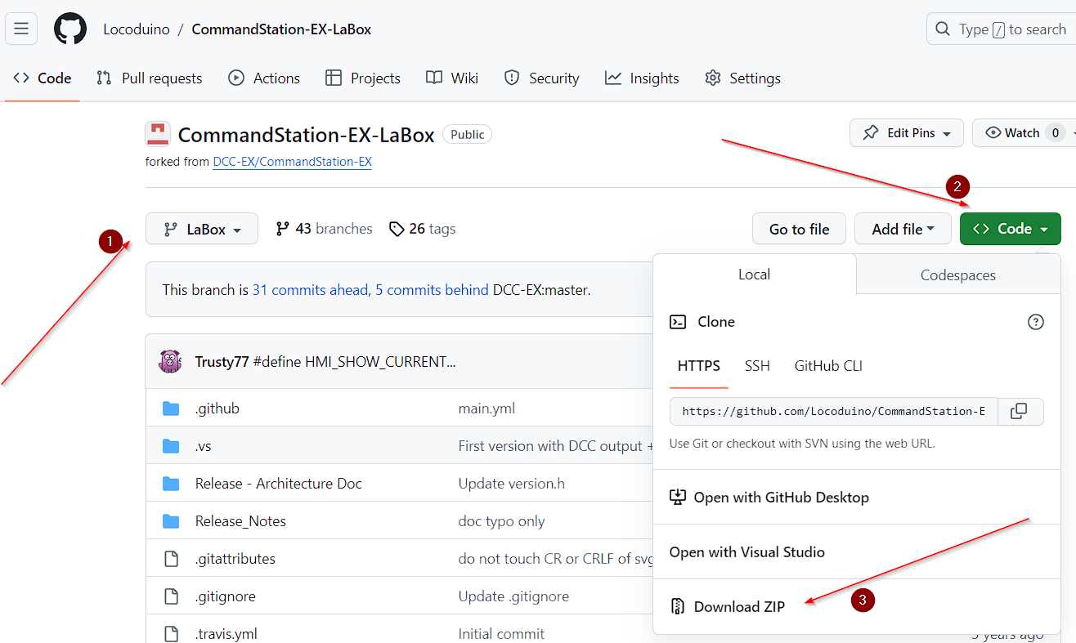The image size is (1076, 643).
Task: Click the GitHub Octocat logo
Action: click(70, 29)
